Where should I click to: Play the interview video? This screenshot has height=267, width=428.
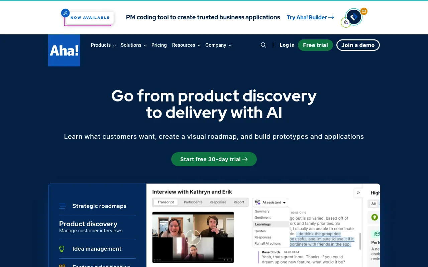coord(193,237)
